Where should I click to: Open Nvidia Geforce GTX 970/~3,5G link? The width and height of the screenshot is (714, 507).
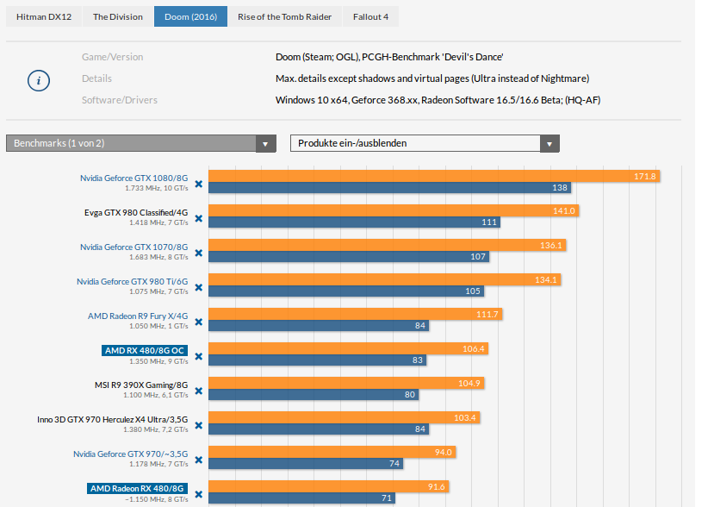131,454
